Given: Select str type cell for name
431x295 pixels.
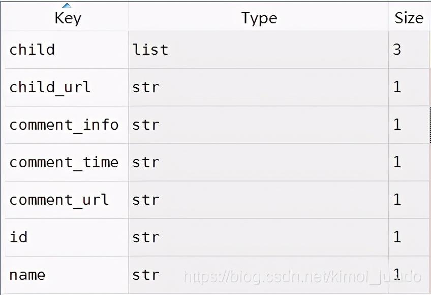Looking at the screenshot, I should 259,275.
